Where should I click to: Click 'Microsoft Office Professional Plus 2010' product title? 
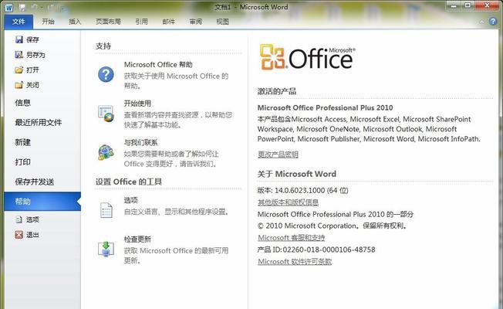point(325,107)
